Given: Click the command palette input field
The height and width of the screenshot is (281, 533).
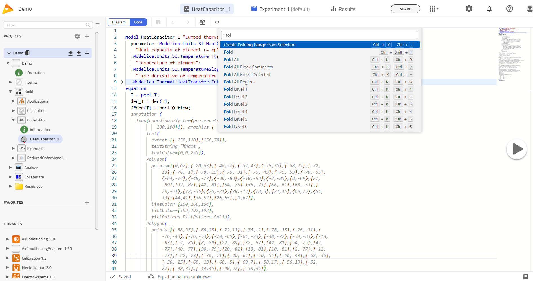Looking at the screenshot, I should pos(319,35).
